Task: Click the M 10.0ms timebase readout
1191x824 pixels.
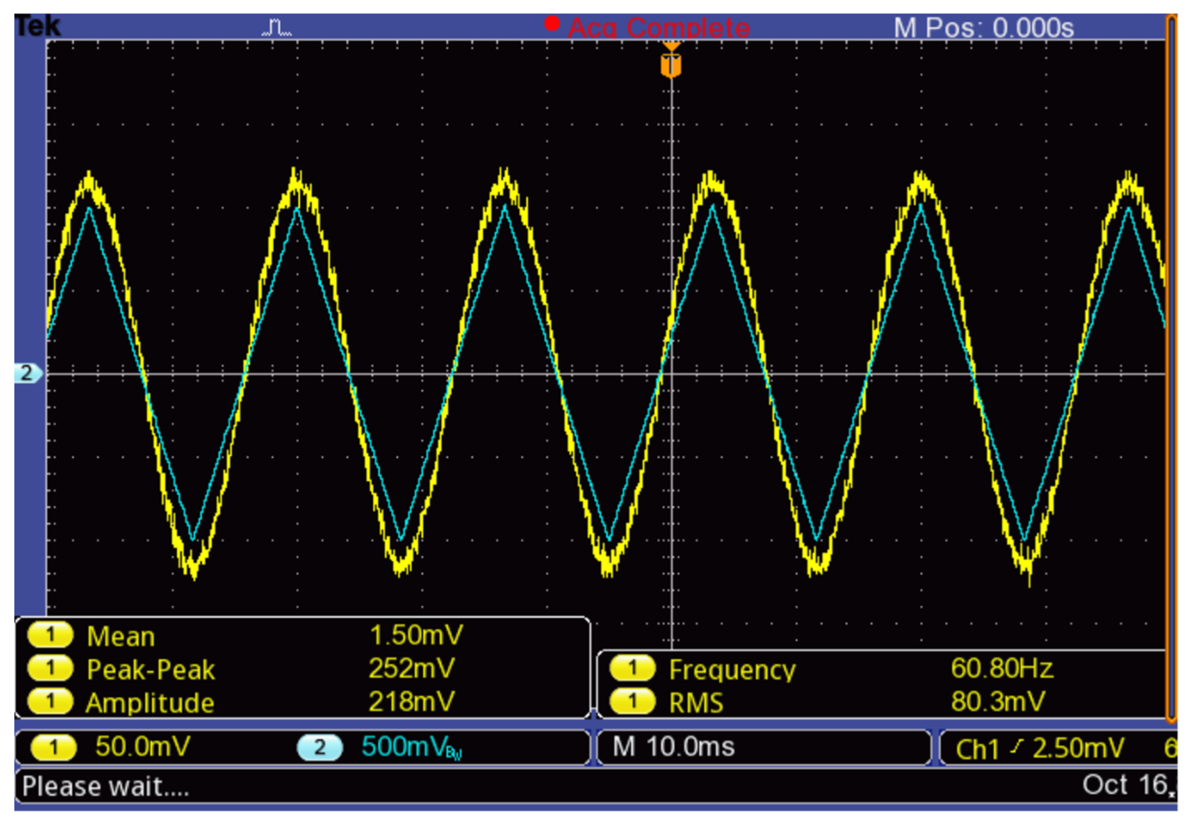Action: click(x=674, y=747)
